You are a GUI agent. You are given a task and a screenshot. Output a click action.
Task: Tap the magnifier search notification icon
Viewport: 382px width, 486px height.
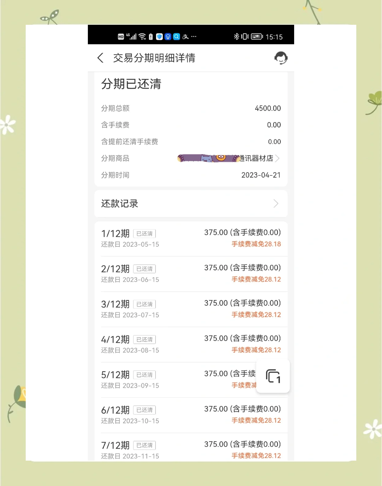(x=176, y=37)
